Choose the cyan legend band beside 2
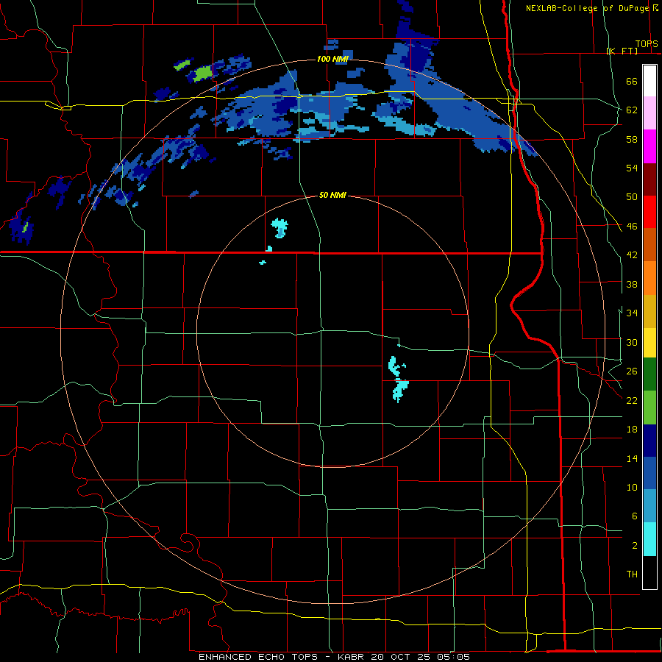 649,540
